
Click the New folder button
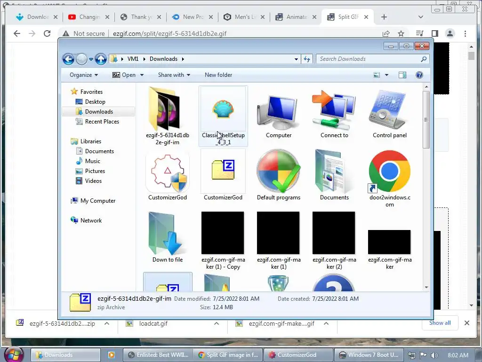click(x=218, y=75)
